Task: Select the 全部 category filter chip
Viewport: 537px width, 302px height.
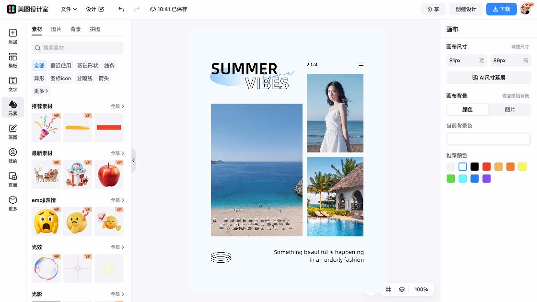Action: pos(39,65)
